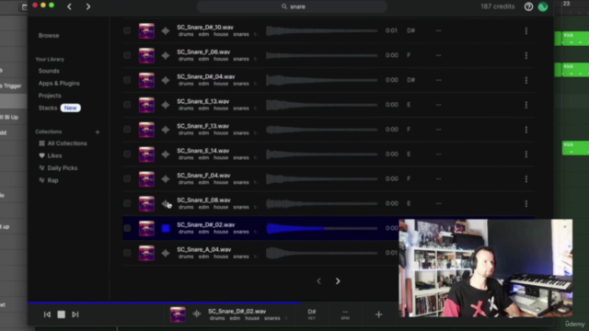589x331 pixels.
Task: Go to previous results page chevron
Action: tap(318, 281)
